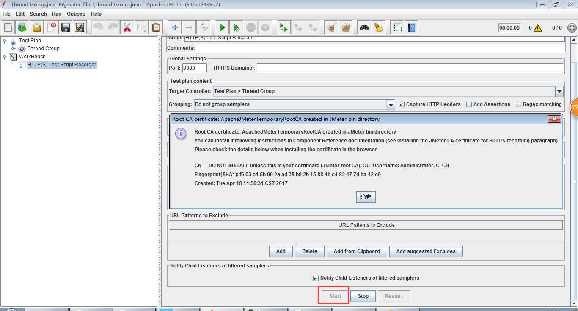Reset search with the yellow broom icon
The height and width of the screenshot is (311, 578).
coord(378,27)
